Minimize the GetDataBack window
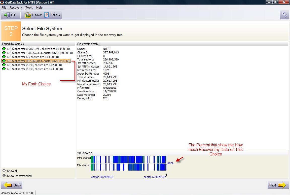The height and width of the screenshot is (195, 290). (x=269, y=2)
